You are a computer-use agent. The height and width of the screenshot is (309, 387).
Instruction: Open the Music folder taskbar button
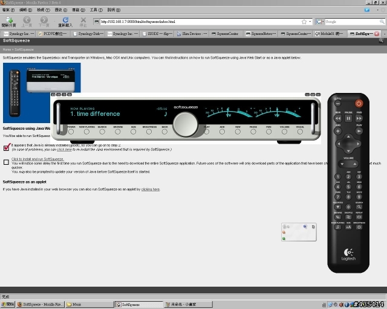coord(90,304)
